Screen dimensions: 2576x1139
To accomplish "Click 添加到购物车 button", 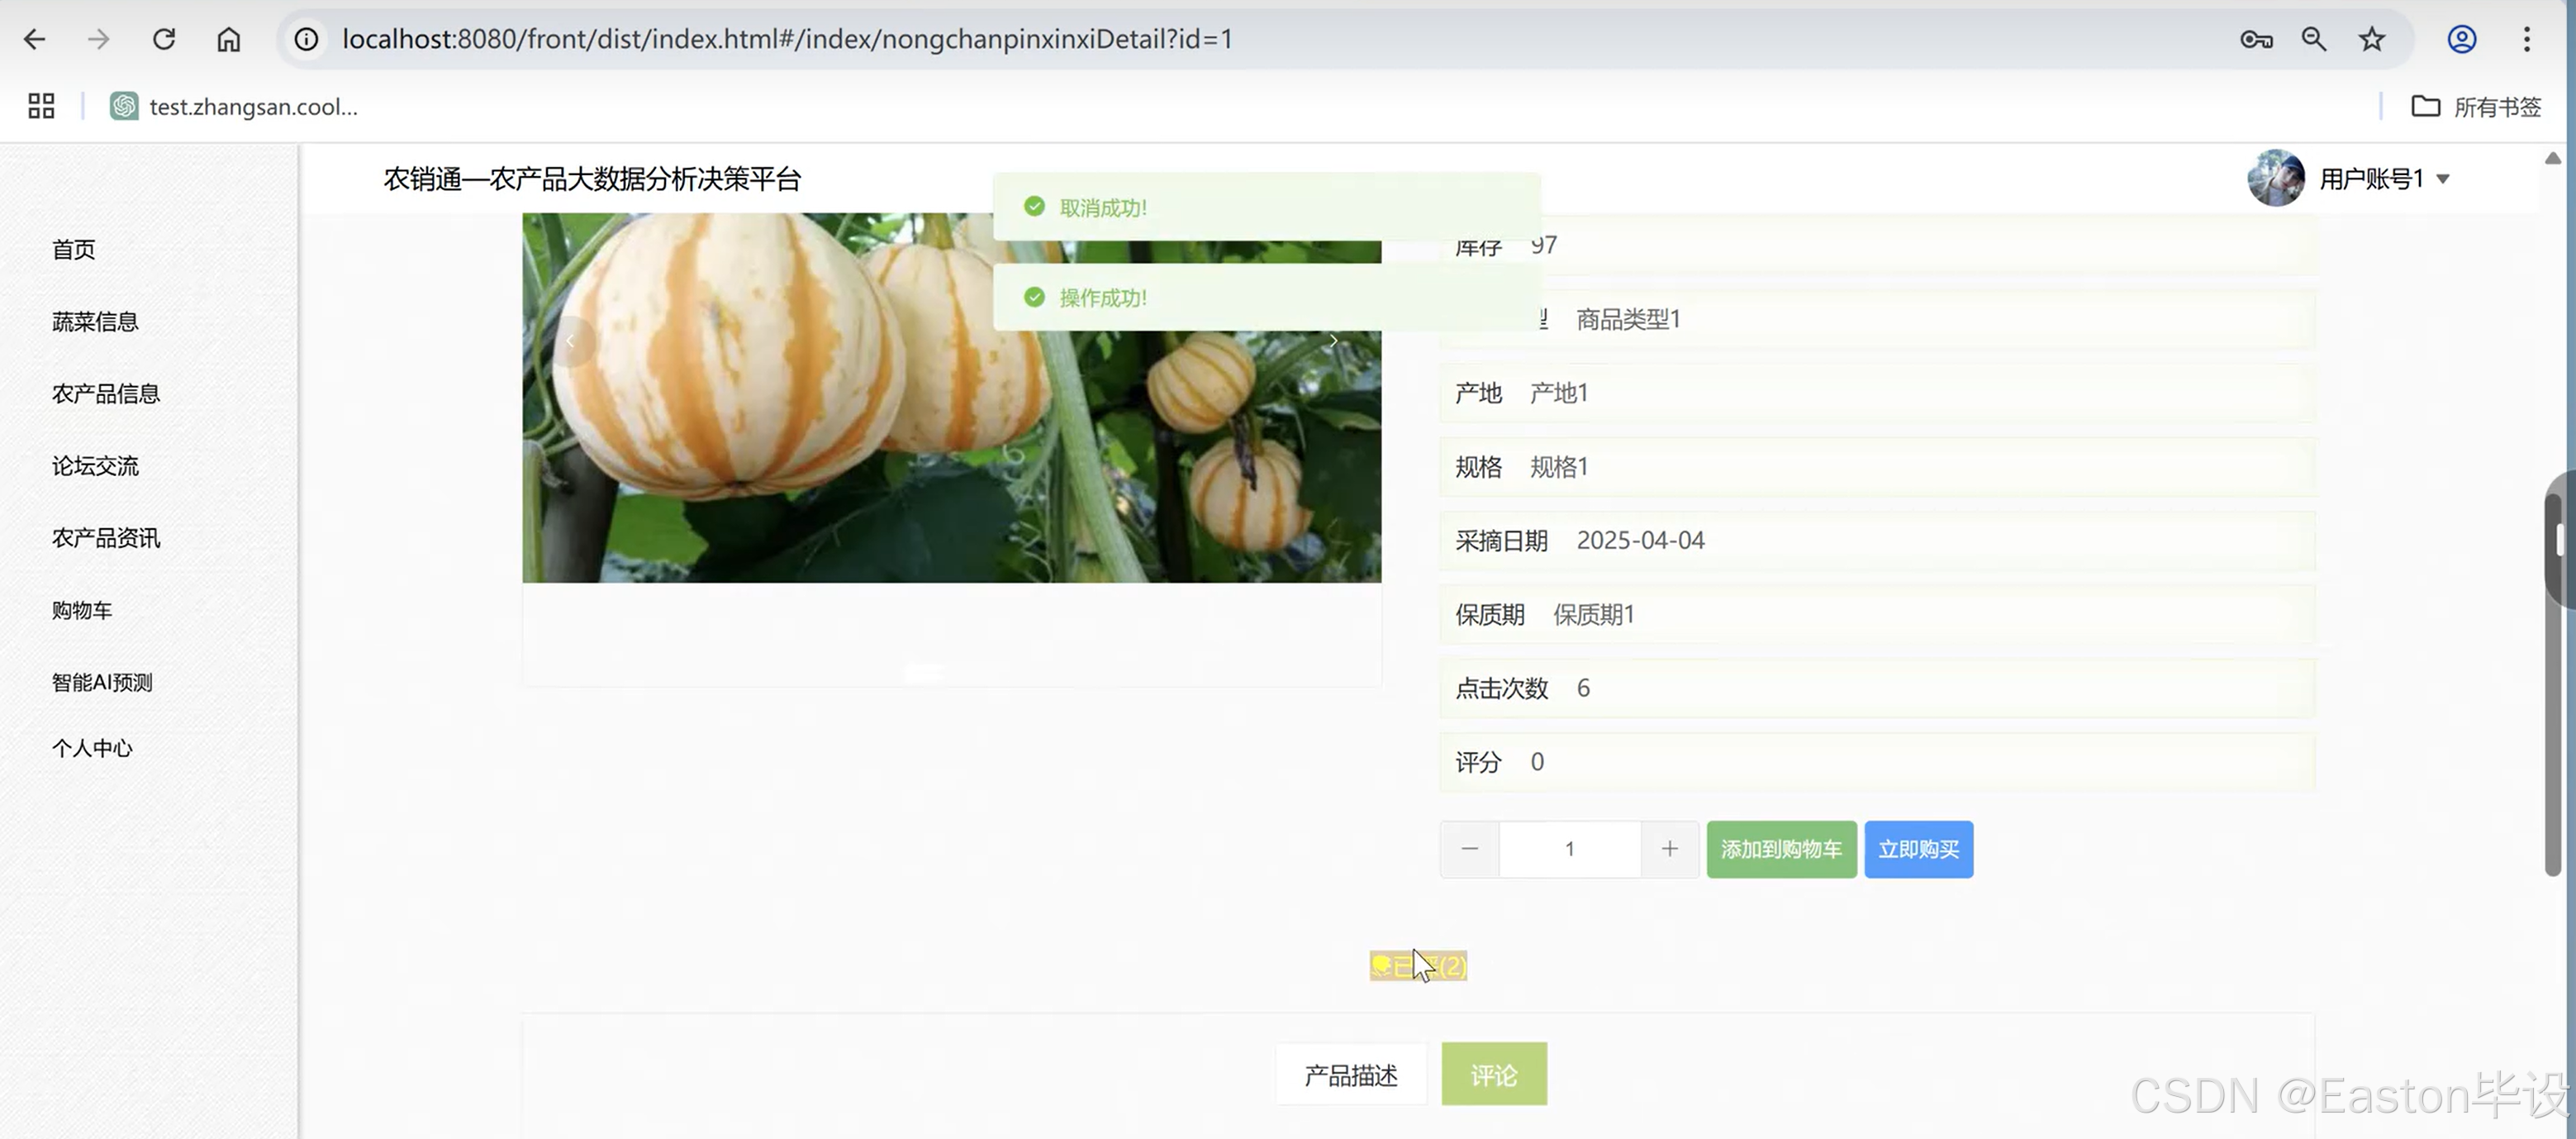I will click(x=1781, y=849).
